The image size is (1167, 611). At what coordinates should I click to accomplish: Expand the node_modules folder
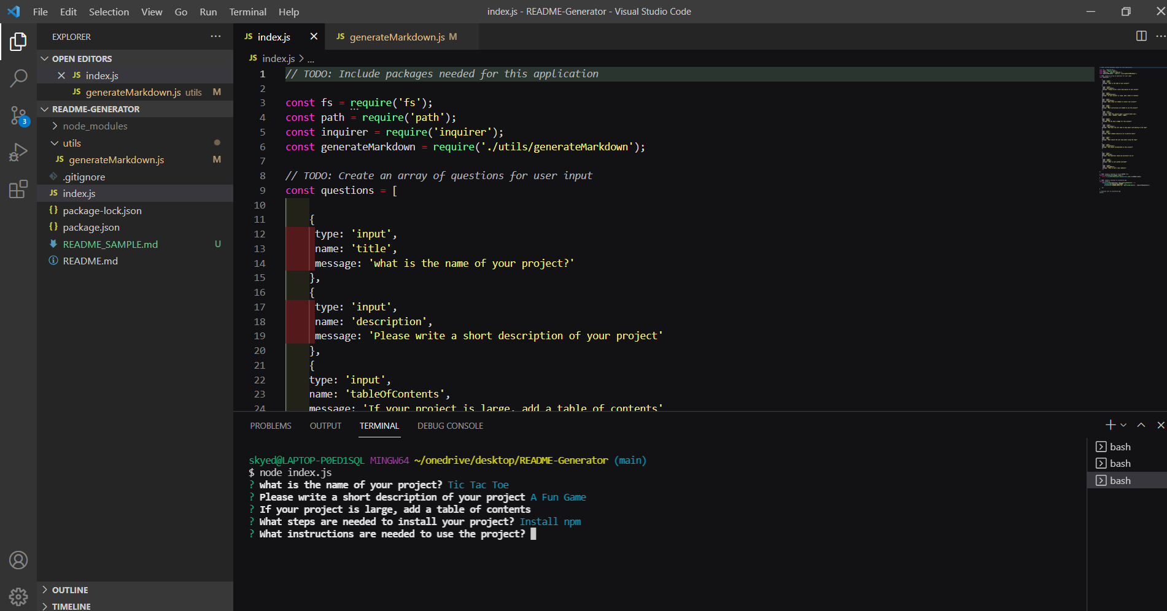point(56,126)
